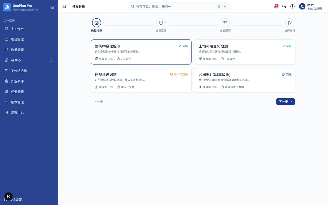
Task: Click sparkle icon in 高级 badge
Action: pos(283,74)
